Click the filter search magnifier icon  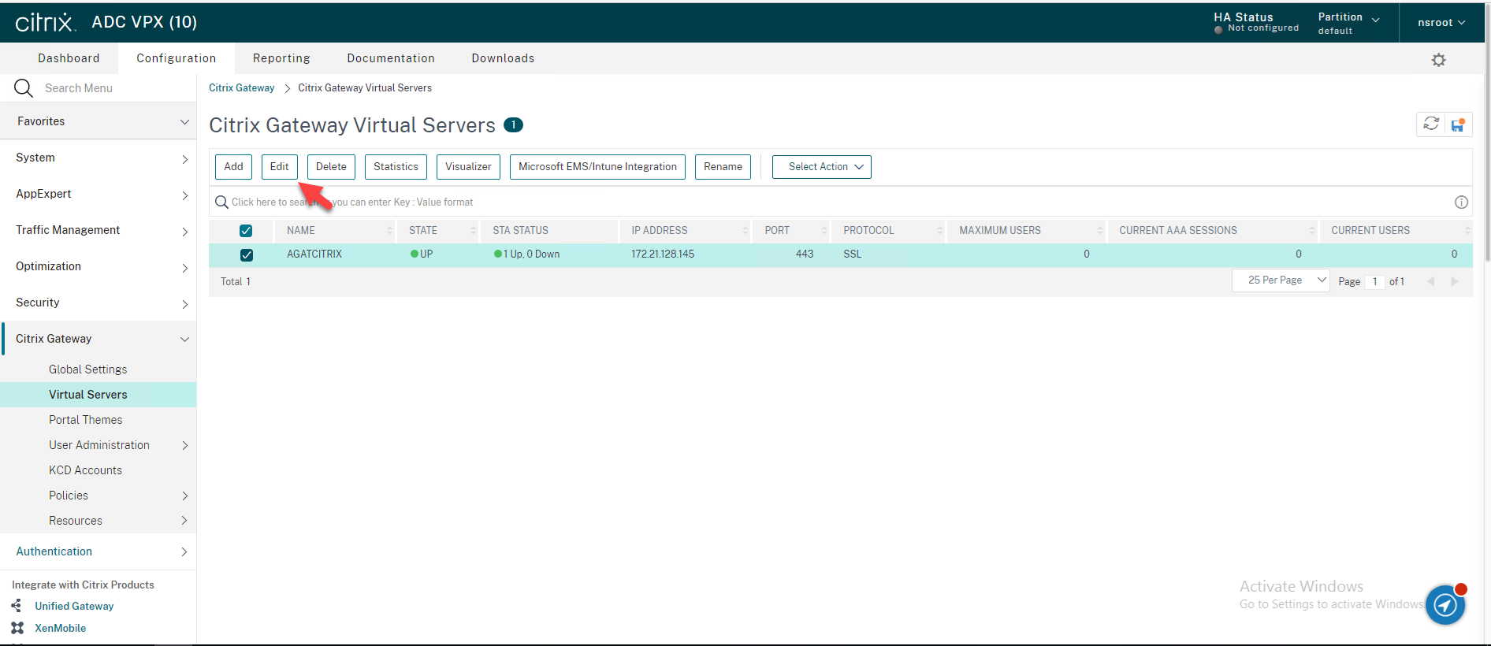tap(222, 202)
